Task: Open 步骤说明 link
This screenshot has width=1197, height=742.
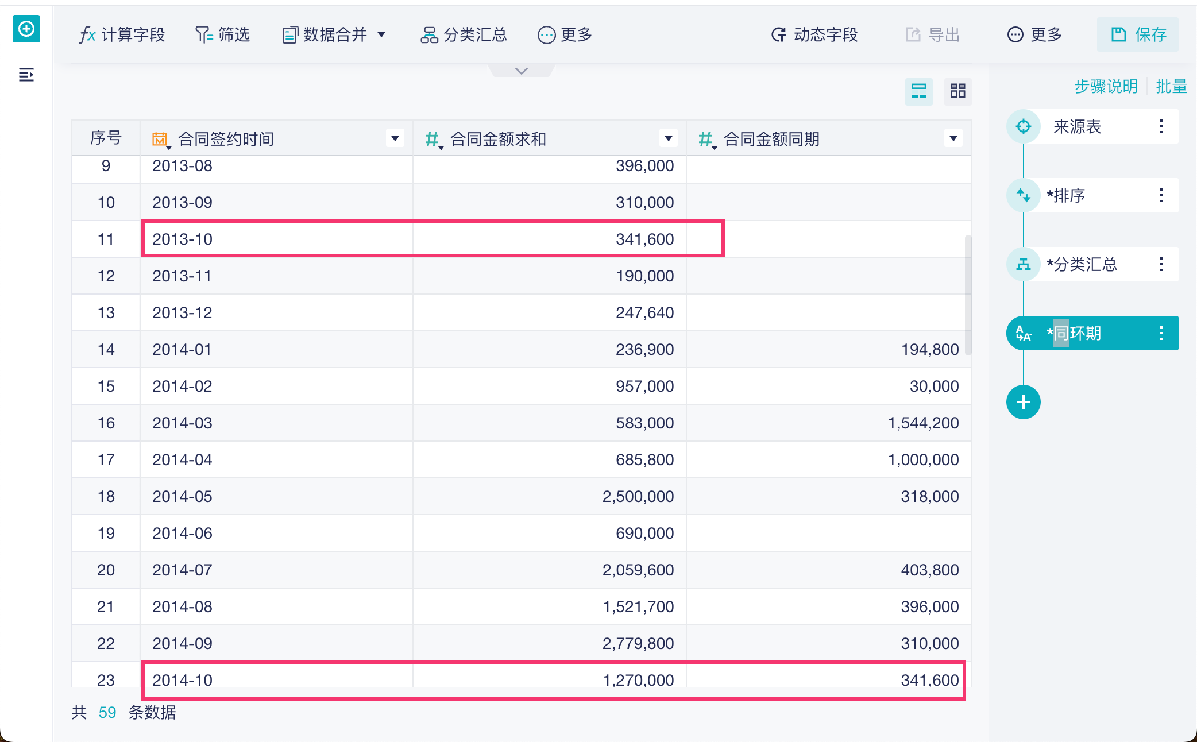Action: (x=1106, y=87)
